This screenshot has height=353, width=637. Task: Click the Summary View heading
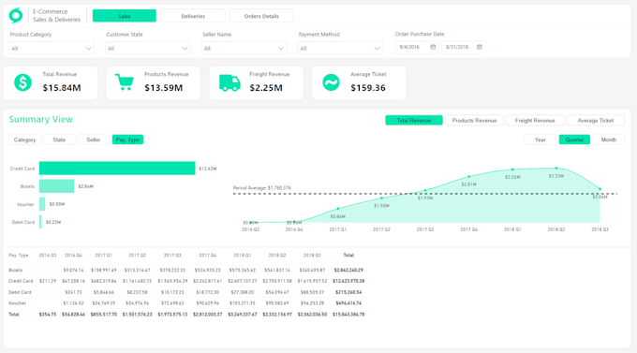[x=40, y=120]
